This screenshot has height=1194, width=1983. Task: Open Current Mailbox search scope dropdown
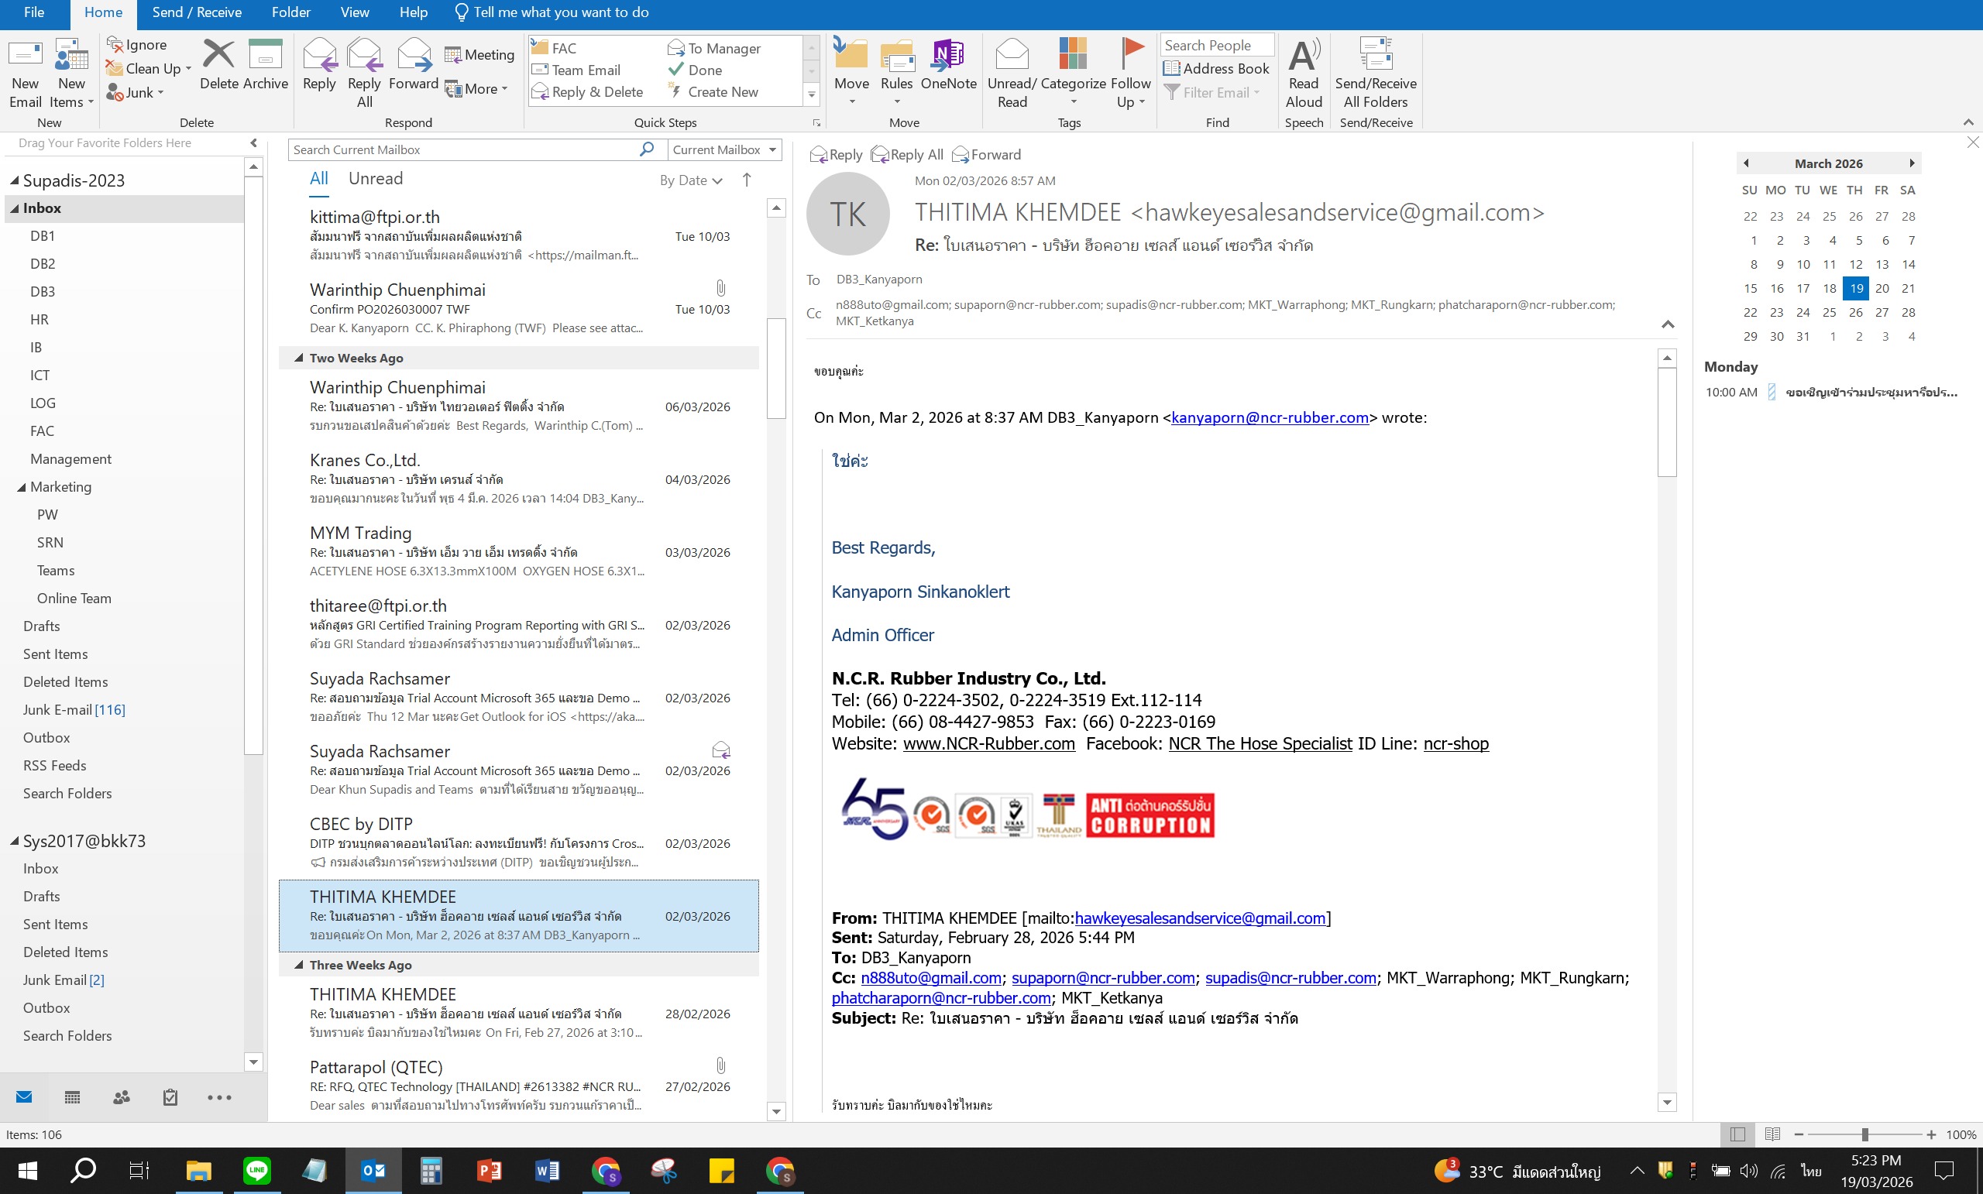(772, 149)
